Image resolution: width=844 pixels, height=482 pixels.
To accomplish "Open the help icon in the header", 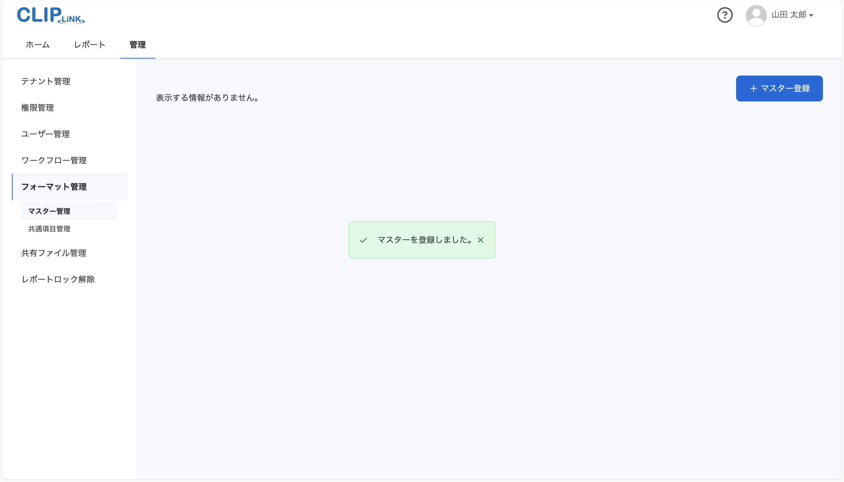I will coord(725,15).
